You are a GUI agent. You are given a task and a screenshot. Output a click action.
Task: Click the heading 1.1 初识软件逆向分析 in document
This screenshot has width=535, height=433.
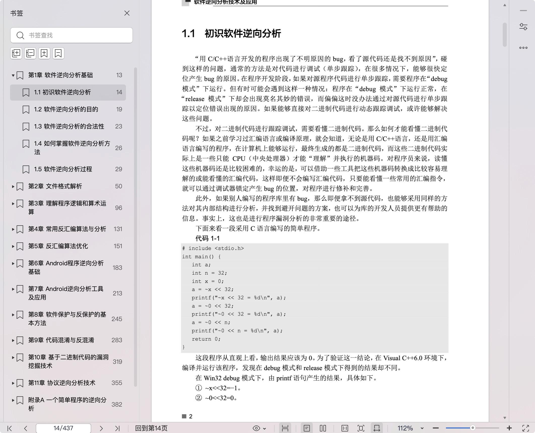[231, 33]
